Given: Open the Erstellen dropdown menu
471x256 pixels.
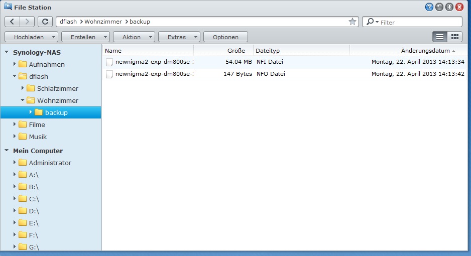Looking at the screenshot, I should coord(85,37).
